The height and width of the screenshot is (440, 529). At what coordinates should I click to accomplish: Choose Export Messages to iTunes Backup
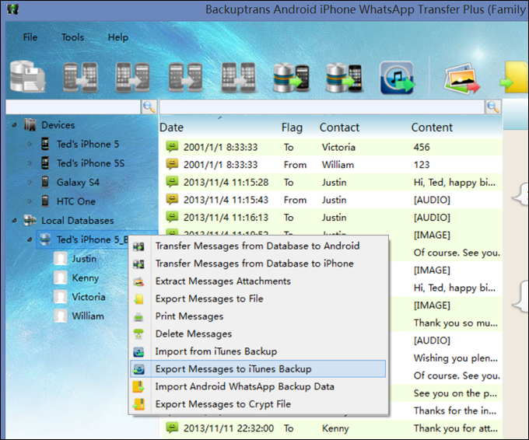point(257,368)
